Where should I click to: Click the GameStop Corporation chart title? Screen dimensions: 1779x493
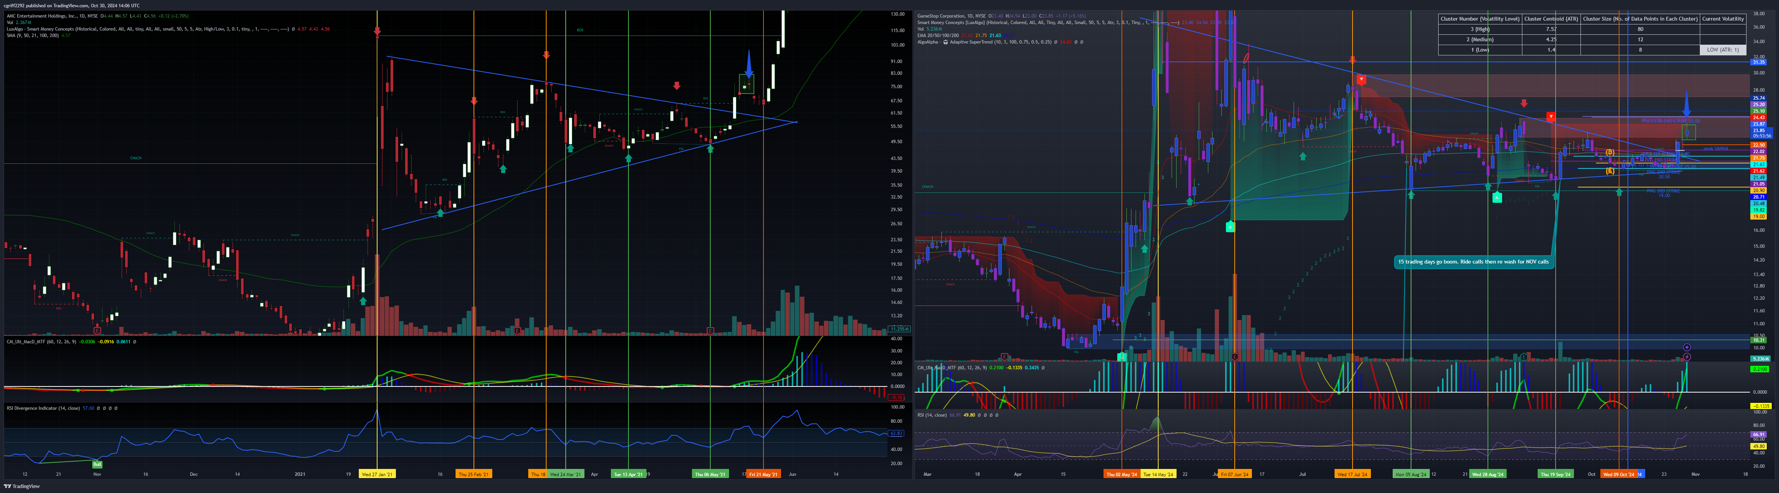952,16
